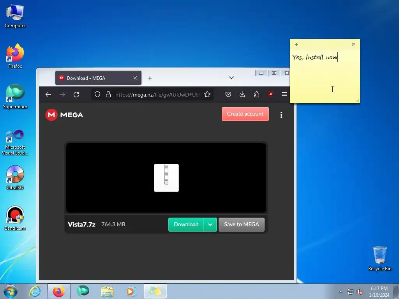Launch Firefox from the desktop shortcut
This screenshot has width=399, height=299.
pos(15,56)
